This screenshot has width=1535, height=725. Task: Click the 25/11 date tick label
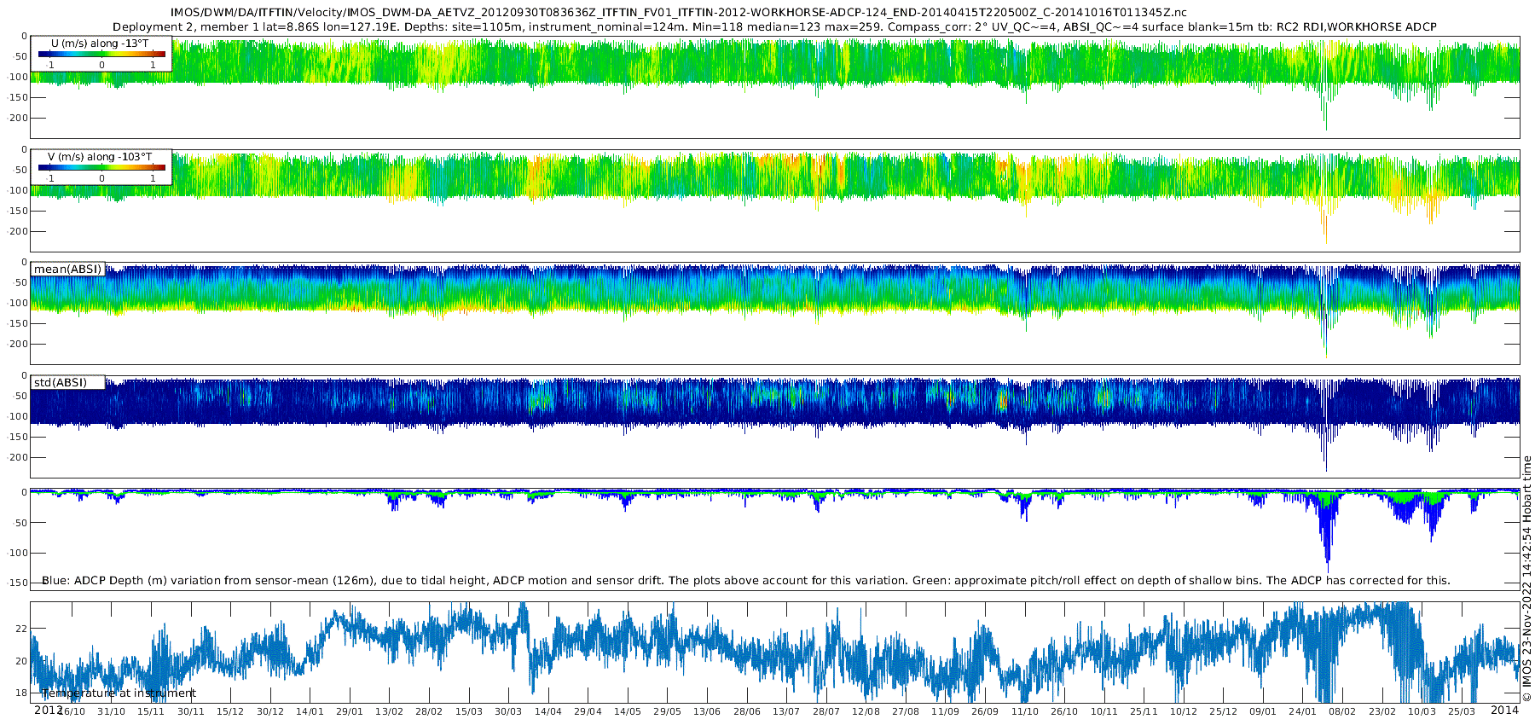click(x=1144, y=712)
